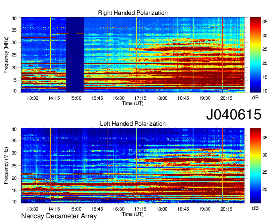
Task: Click 20 MHz frequency tick on Right Handed plot
Action: tap(14, 68)
